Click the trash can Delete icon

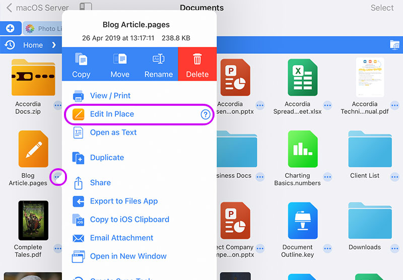pos(197,59)
